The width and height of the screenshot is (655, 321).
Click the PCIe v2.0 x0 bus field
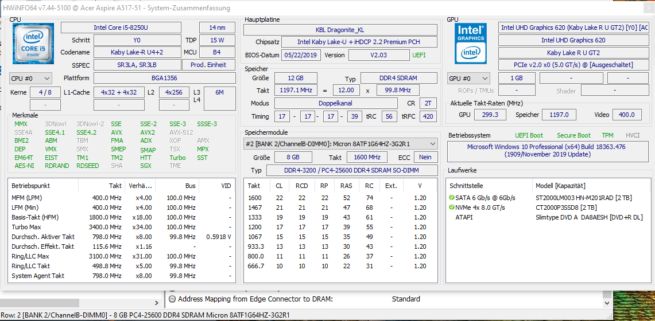tap(573, 65)
